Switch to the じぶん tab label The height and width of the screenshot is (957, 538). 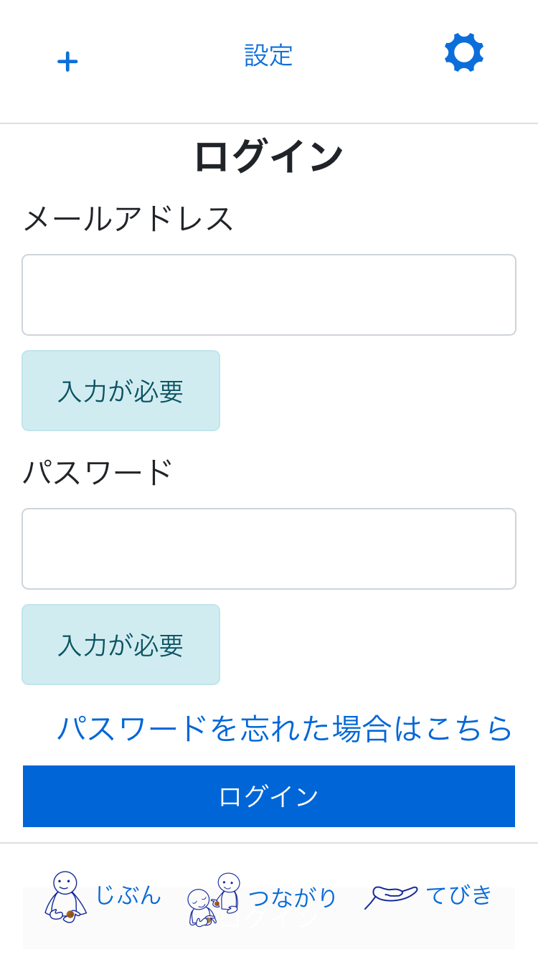[x=128, y=895]
